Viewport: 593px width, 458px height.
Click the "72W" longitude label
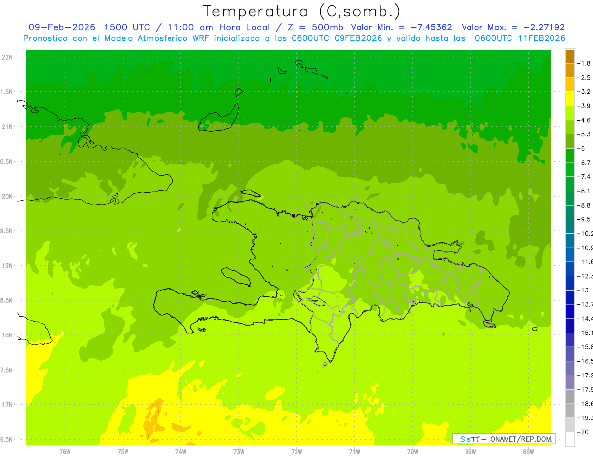(x=296, y=452)
